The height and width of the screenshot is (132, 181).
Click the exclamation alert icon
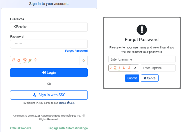[x=142, y=29]
